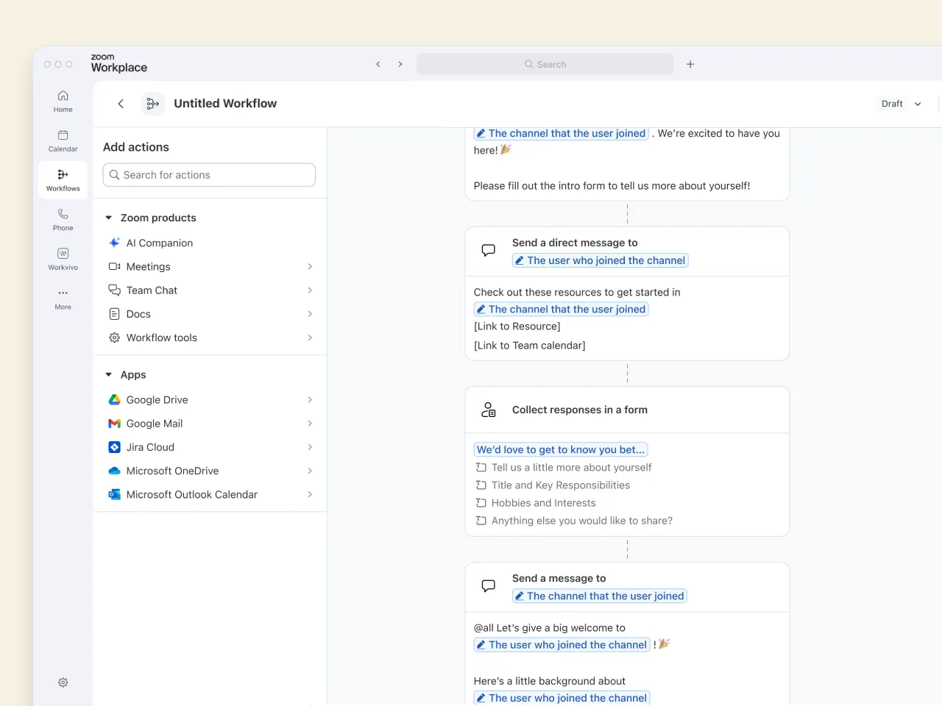Viewport: 942px width, 706px height.
Task: Click the workflow diagram icon beside title
Action: [152, 104]
